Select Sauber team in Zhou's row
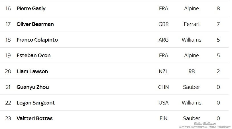232x129 pixels. click(192, 87)
